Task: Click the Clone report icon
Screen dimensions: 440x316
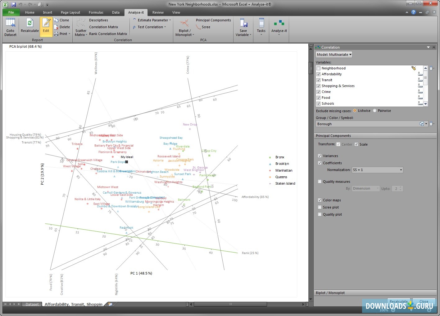Action: coord(62,20)
